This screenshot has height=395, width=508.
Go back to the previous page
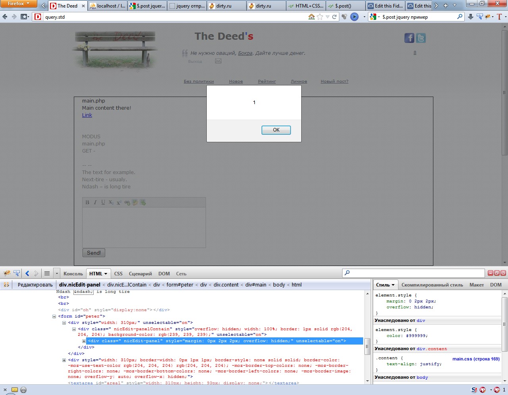(x=5, y=17)
